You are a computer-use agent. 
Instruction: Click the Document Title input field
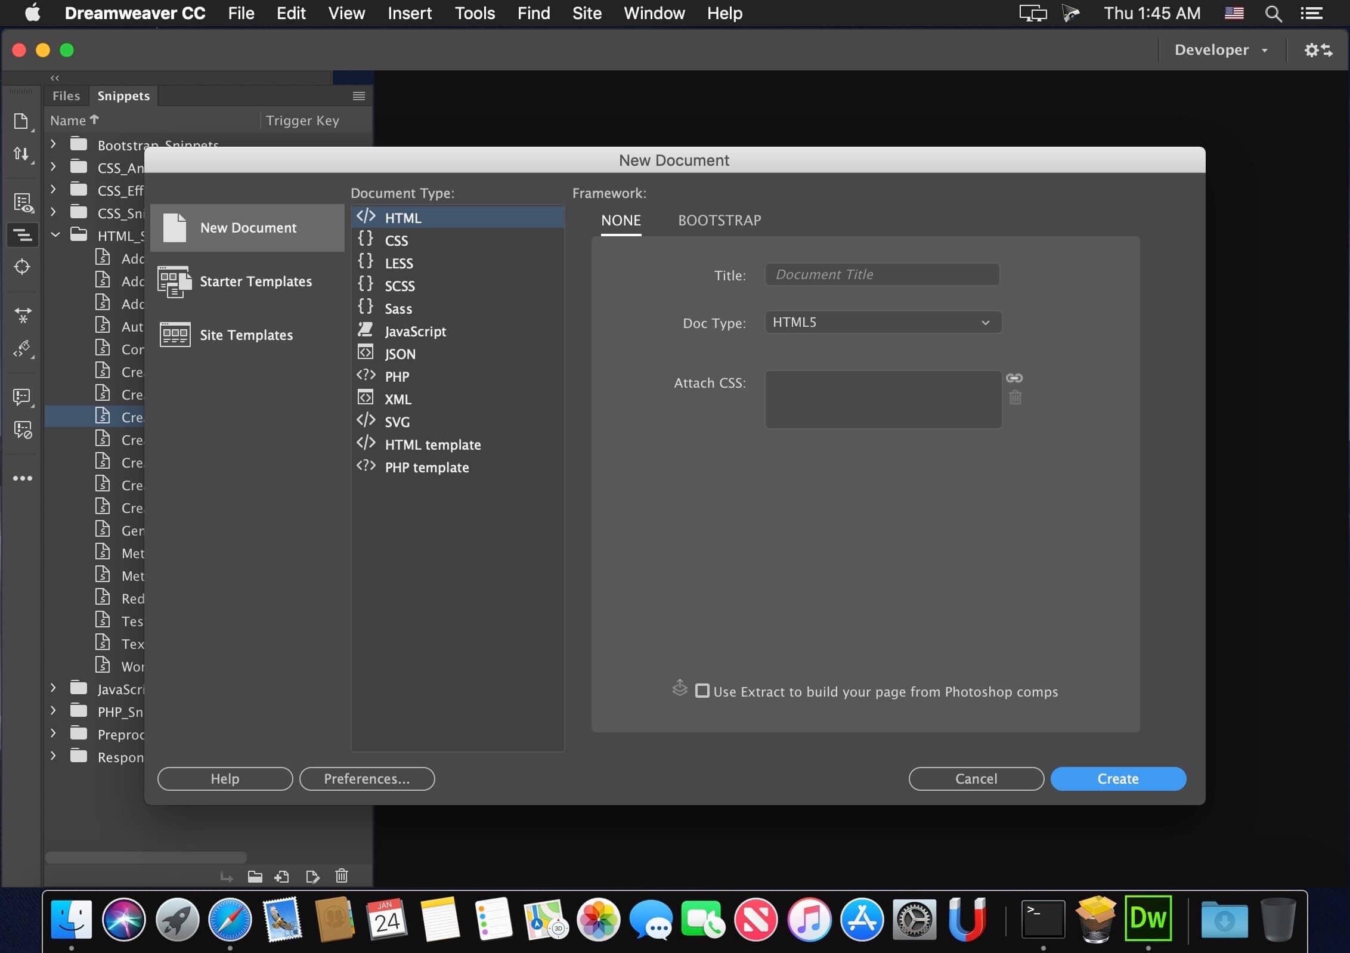(x=882, y=273)
